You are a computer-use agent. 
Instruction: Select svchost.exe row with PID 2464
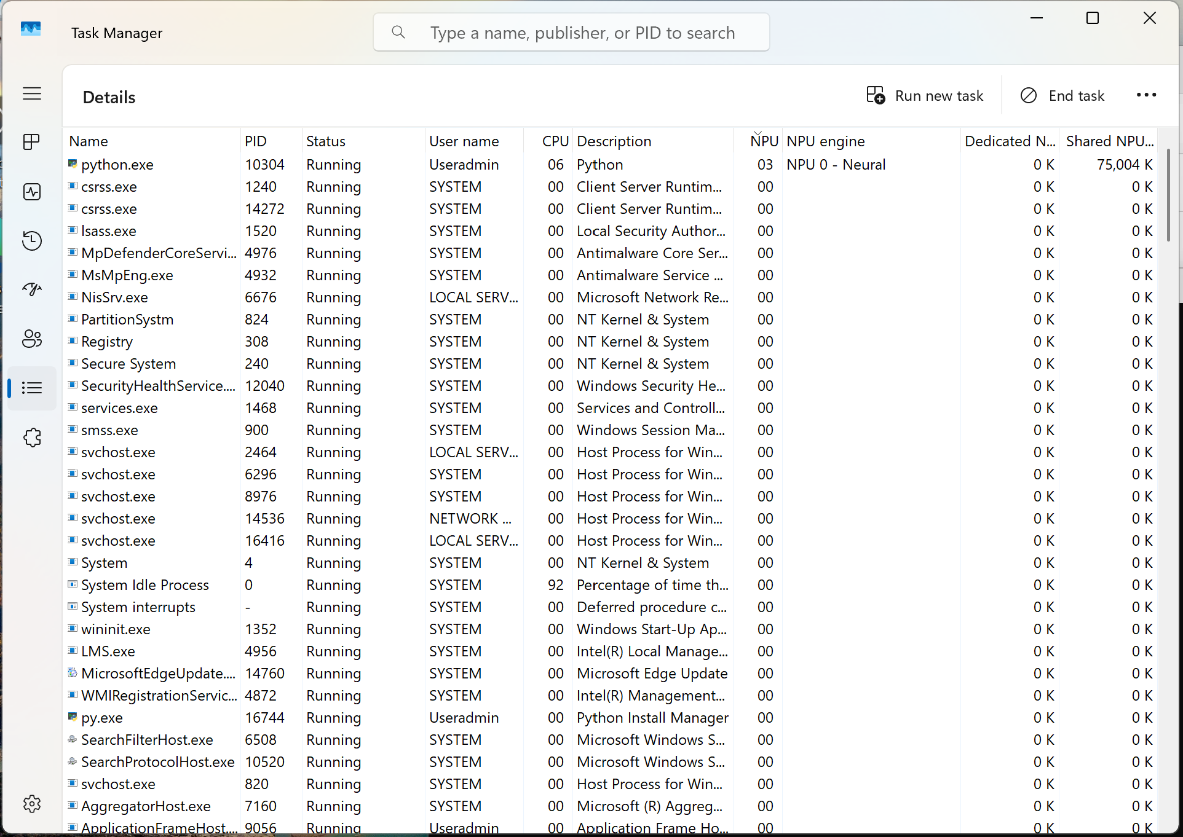point(611,452)
